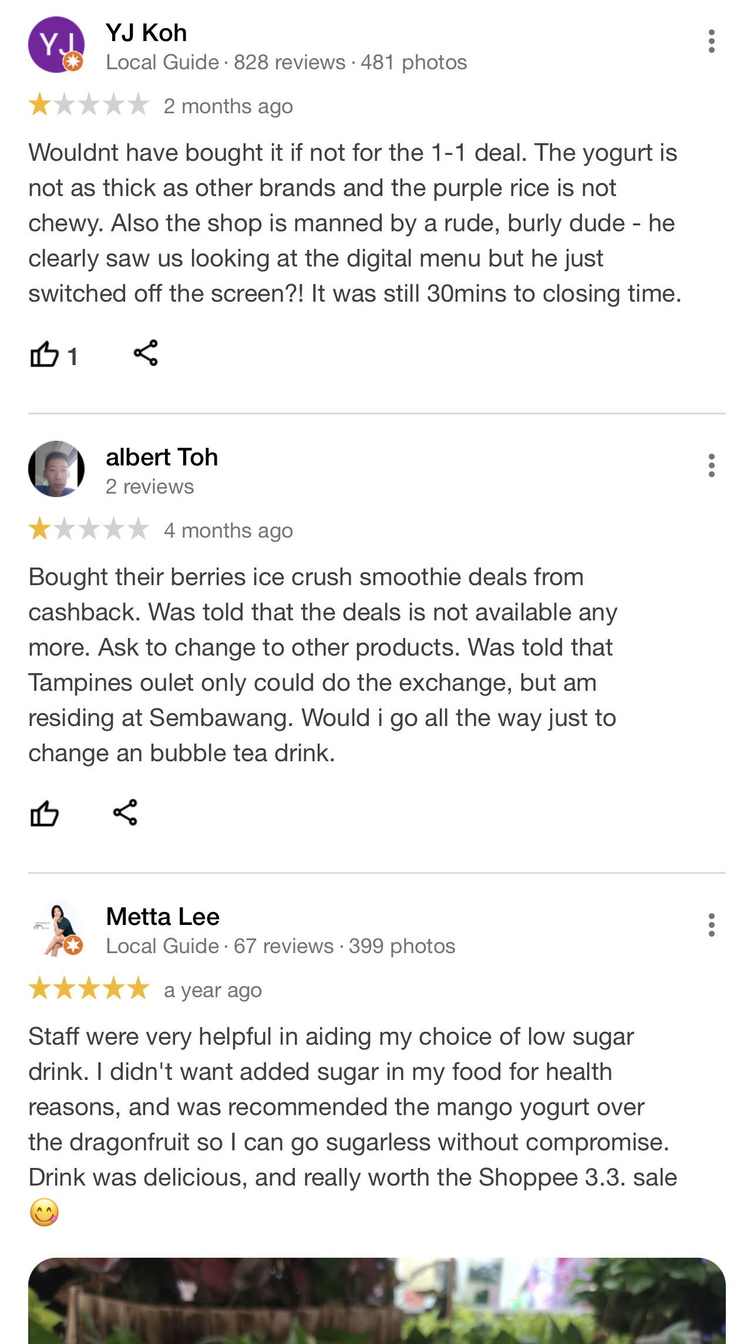Tap YJ Koh's Local Guide stats line

(286, 62)
